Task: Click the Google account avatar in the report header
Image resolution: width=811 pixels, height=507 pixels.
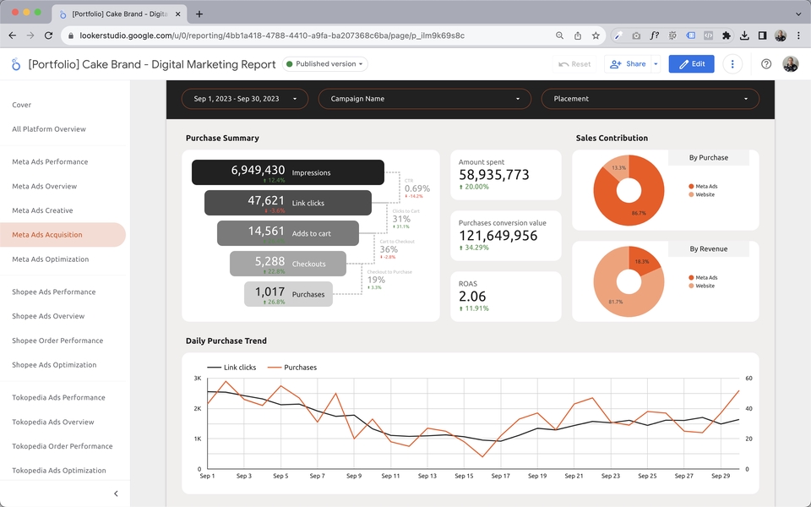Action: 791,64
